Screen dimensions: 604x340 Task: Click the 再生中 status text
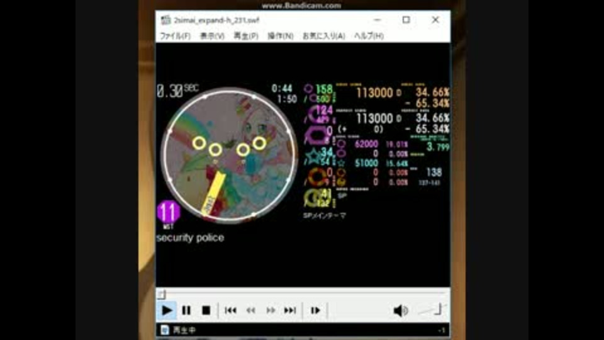pos(184,330)
